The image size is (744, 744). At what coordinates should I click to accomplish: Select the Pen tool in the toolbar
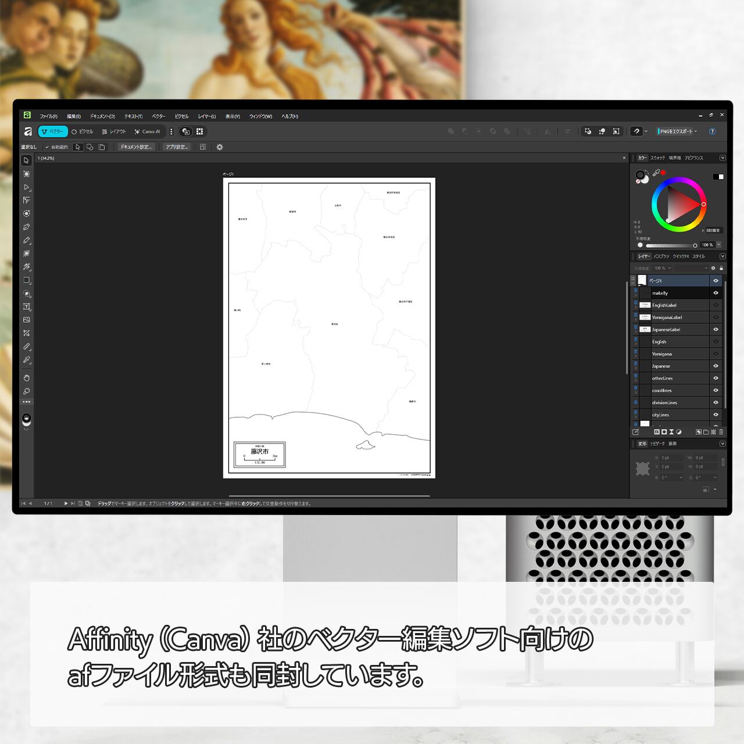[26, 227]
